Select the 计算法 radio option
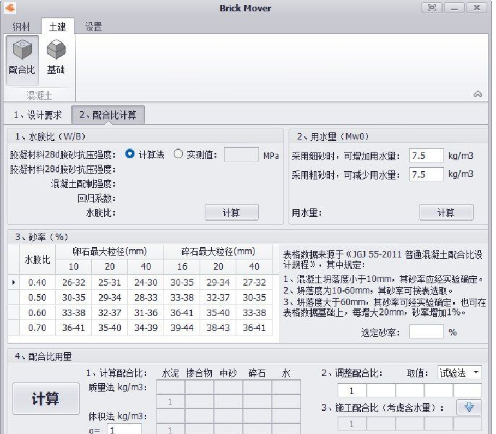Screen dimensions: 496x434 coord(130,154)
